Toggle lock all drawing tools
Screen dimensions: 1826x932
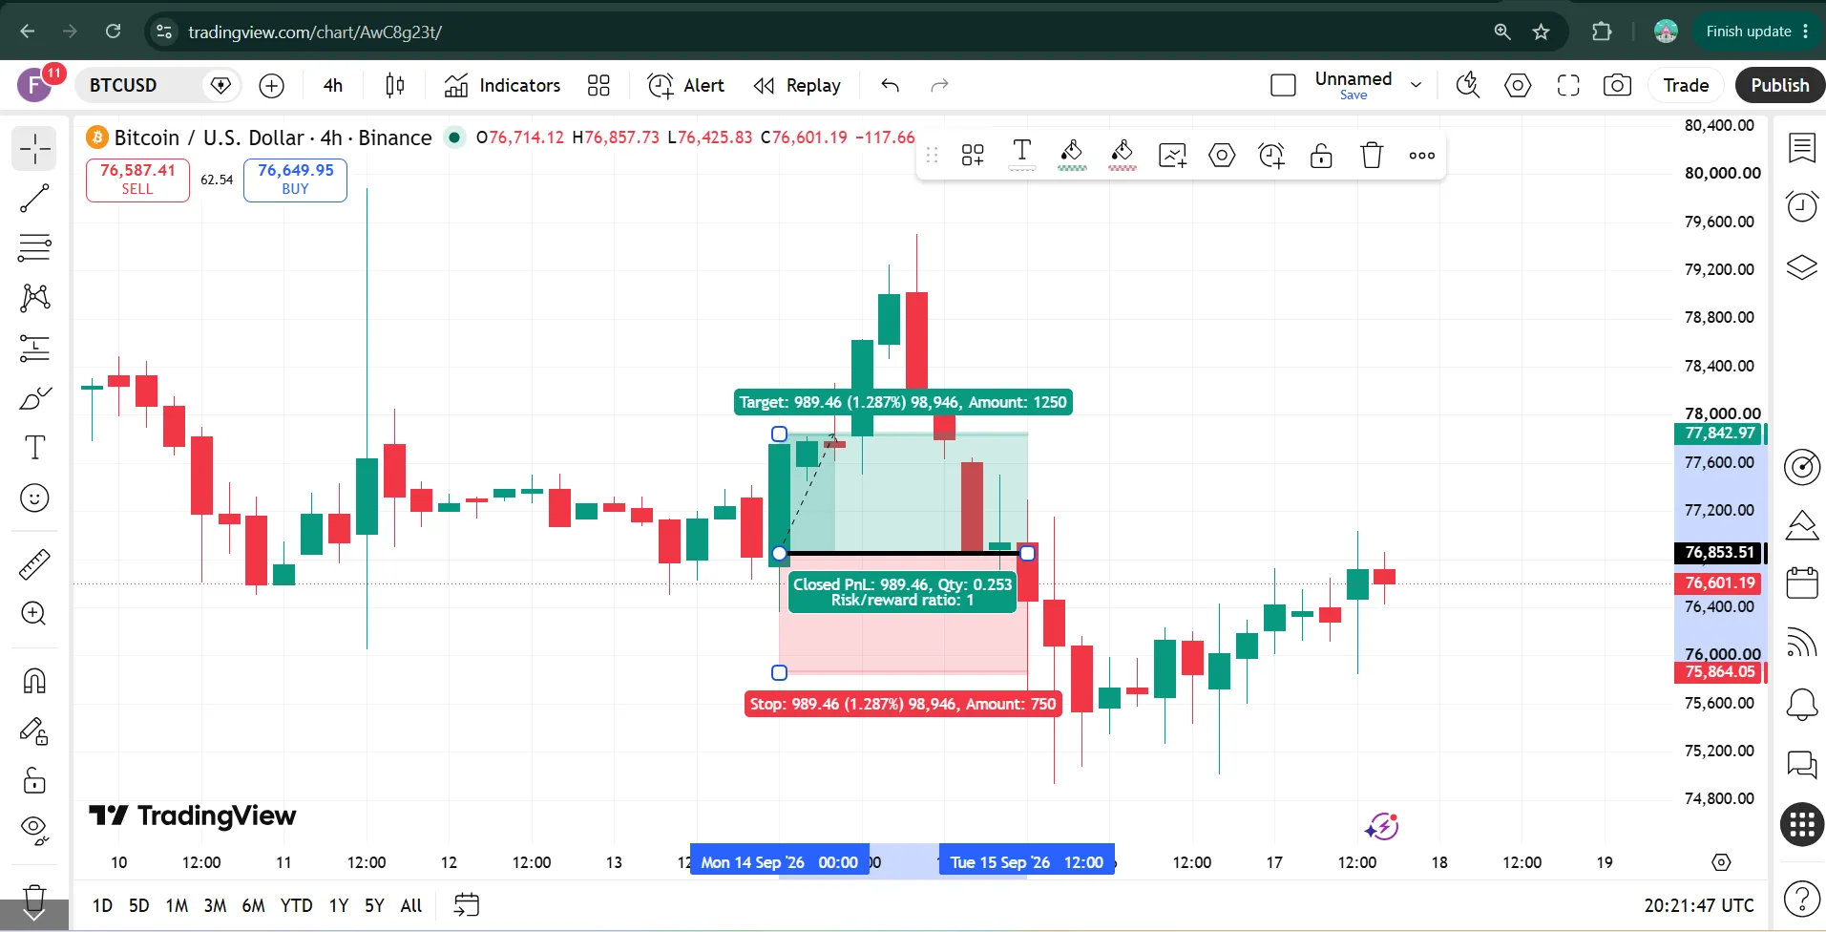point(34,780)
